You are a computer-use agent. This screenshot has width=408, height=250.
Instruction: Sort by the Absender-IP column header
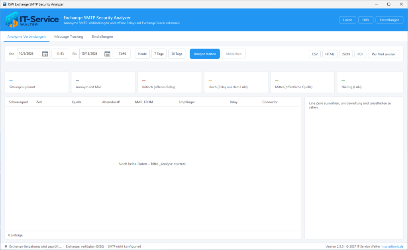(111, 102)
